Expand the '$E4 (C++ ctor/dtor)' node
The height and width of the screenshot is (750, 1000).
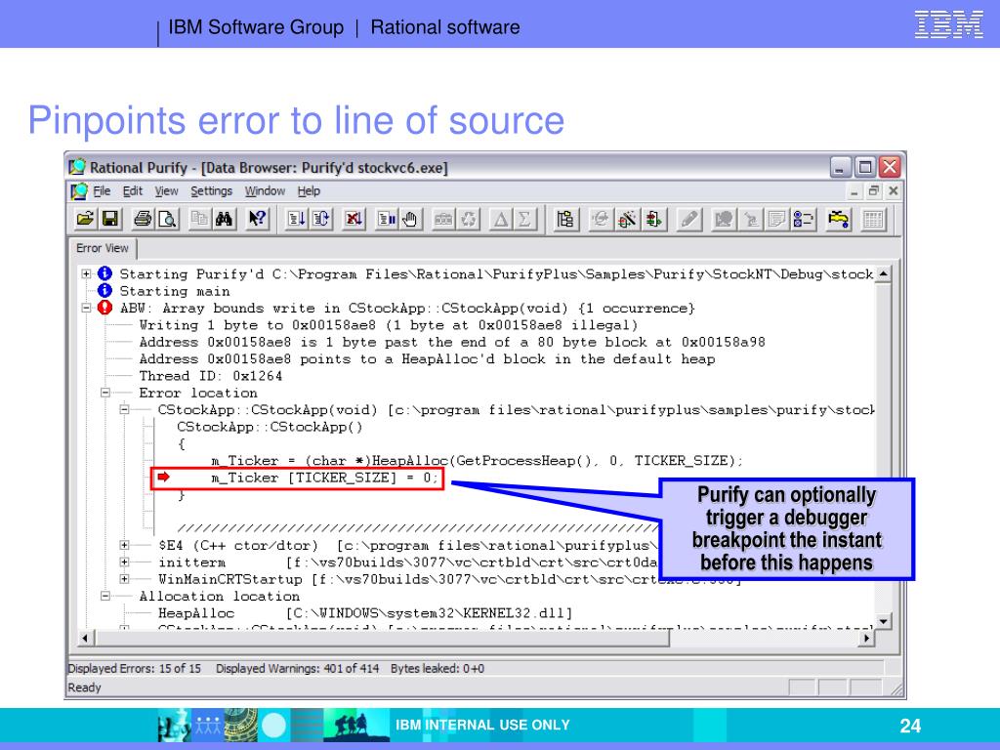pyautogui.click(x=124, y=545)
